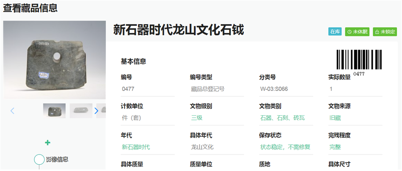
Task: Open the 影像信息 section
Action: coord(57,159)
